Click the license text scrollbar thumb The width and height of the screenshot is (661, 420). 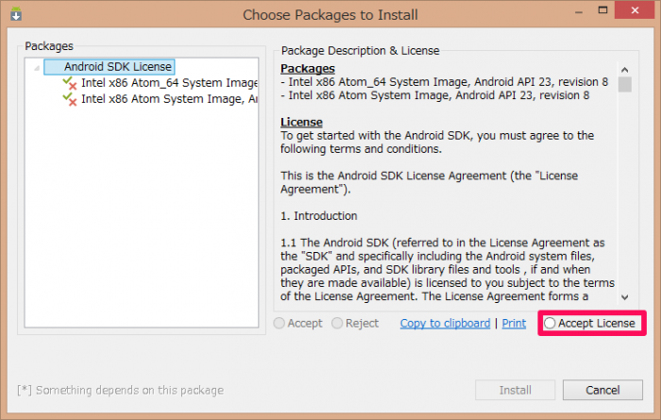pyautogui.click(x=625, y=84)
